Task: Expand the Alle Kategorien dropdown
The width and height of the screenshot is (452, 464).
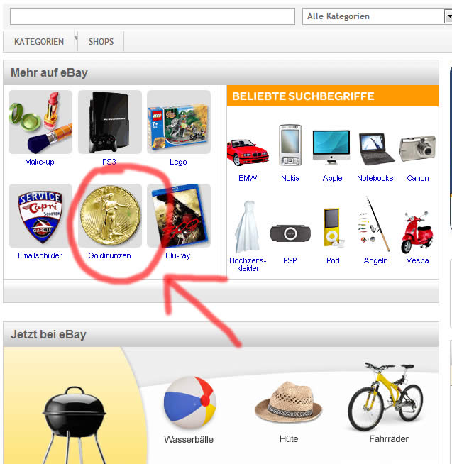Action: point(448,16)
